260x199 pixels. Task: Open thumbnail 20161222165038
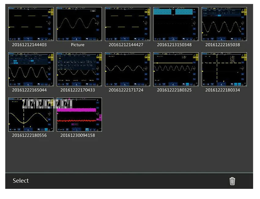coord(224,24)
